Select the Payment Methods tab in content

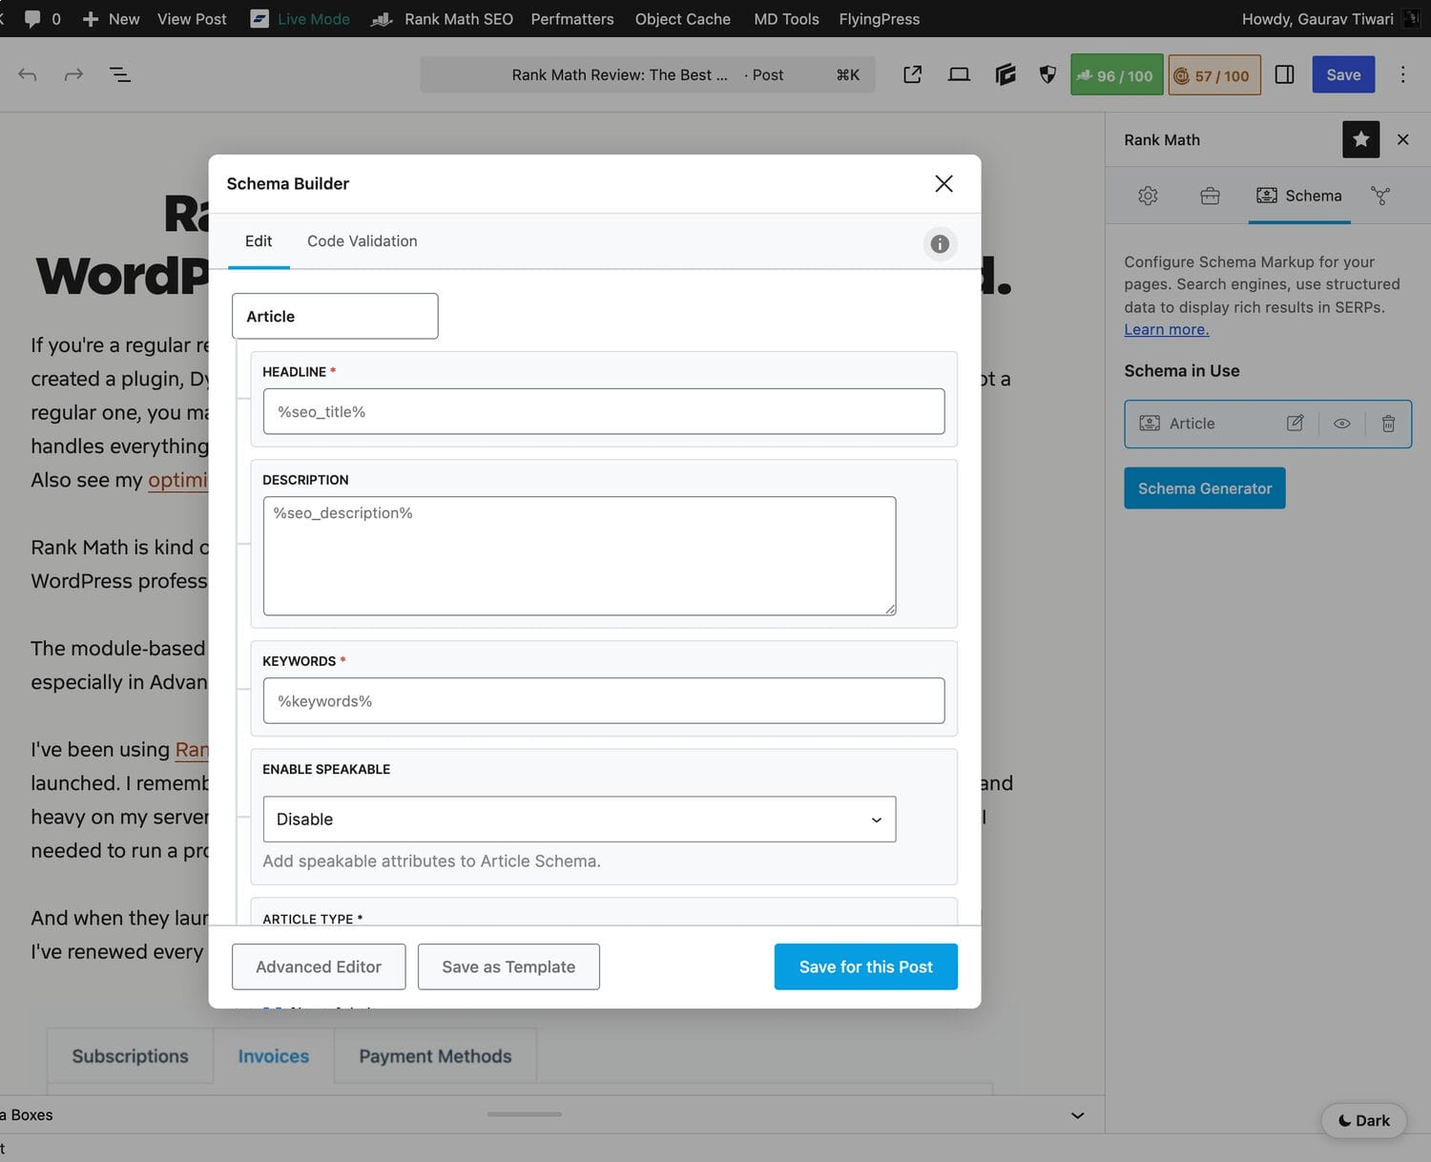pos(435,1056)
